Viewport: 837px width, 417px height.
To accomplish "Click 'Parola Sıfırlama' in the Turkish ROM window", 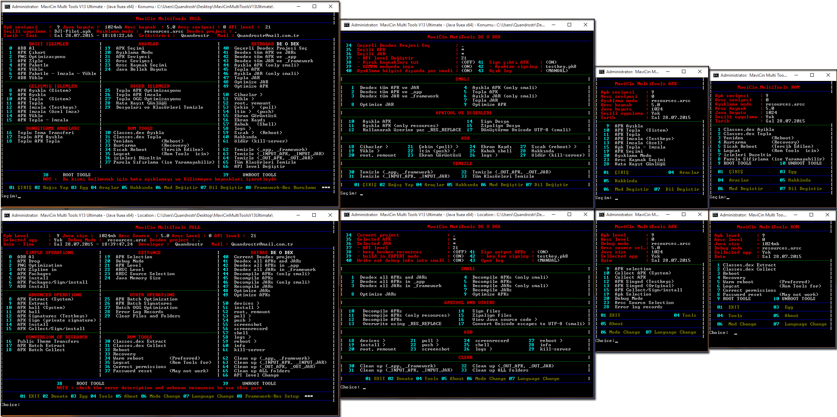I will pos(746,159).
